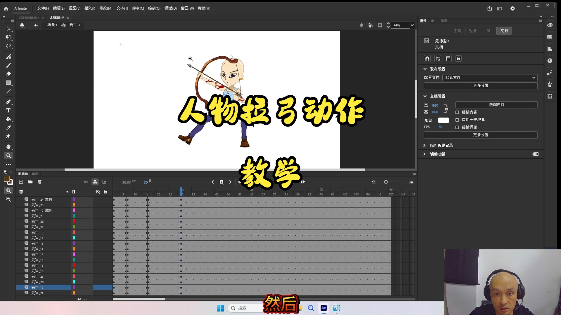
Task: Toggle the 辅助功能 switch off
Action: tap(536, 154)
